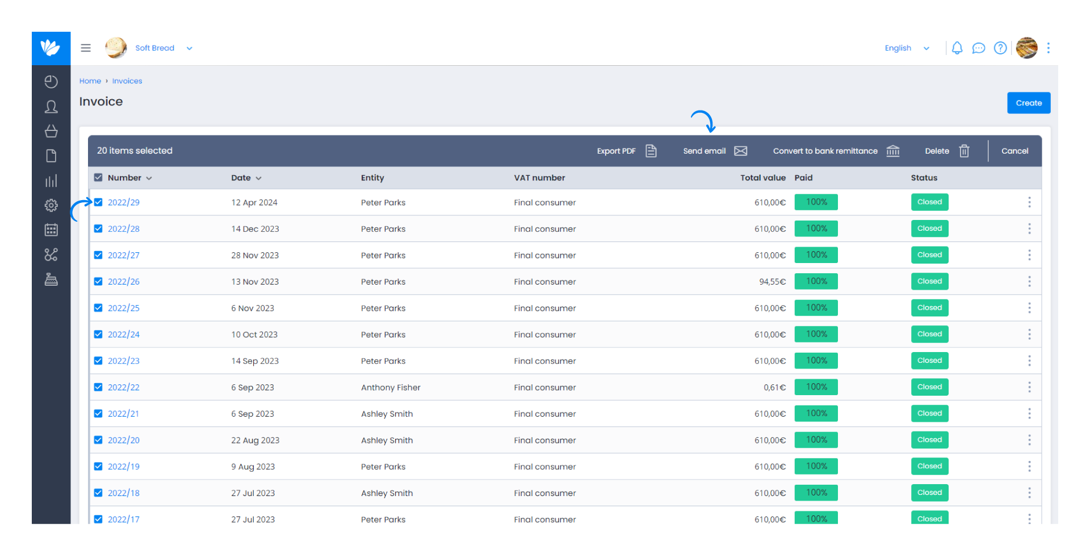Open row actions for invoice 2022/19

coord(1029,467)
